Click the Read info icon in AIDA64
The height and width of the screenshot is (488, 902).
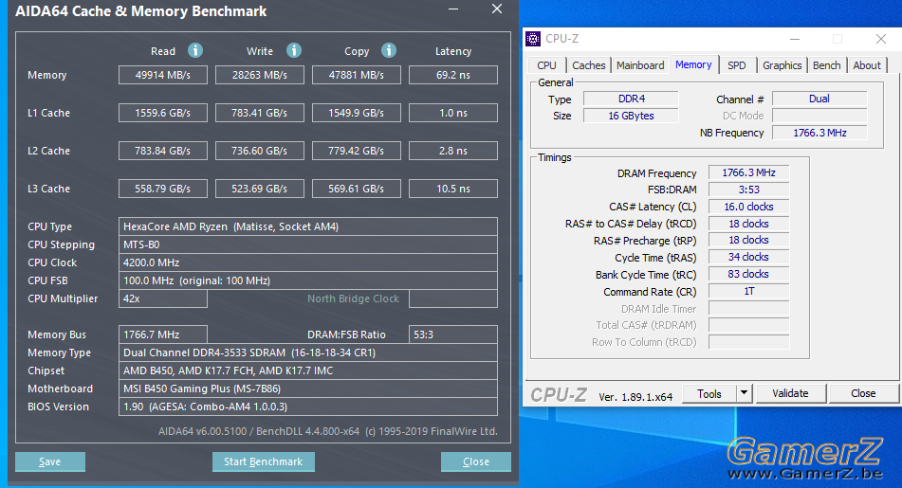(195, 50)
